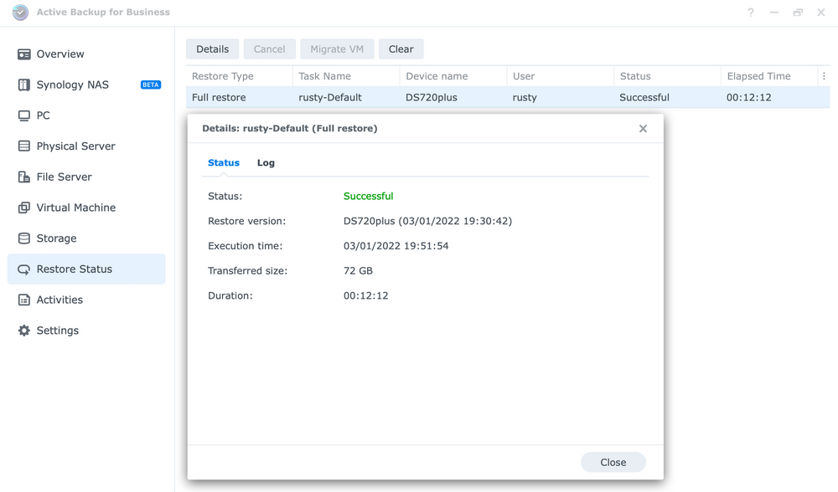Viewport: 838px width, 492px height.
Task: Click the Cancel button in toolbar
Action: [x=269, y=49]
